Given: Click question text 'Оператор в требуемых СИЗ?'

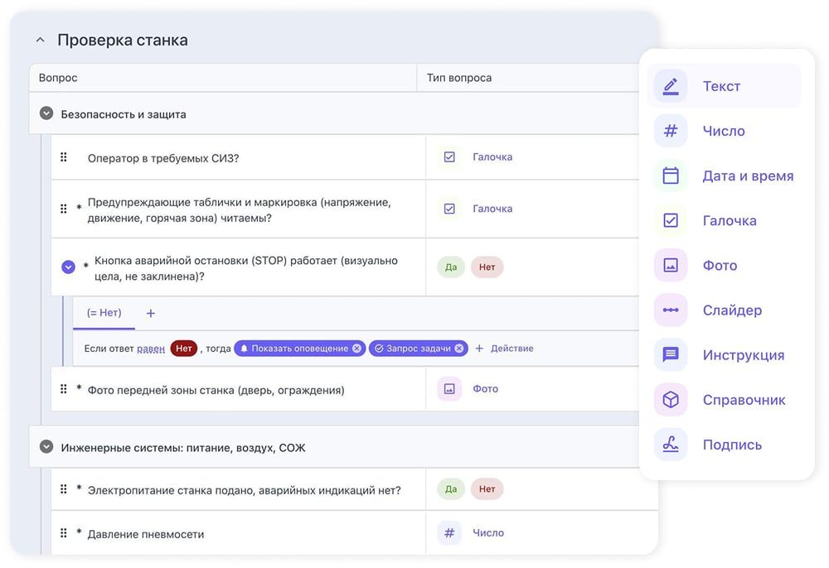Looking at the screenshot, I should (163, 158).
